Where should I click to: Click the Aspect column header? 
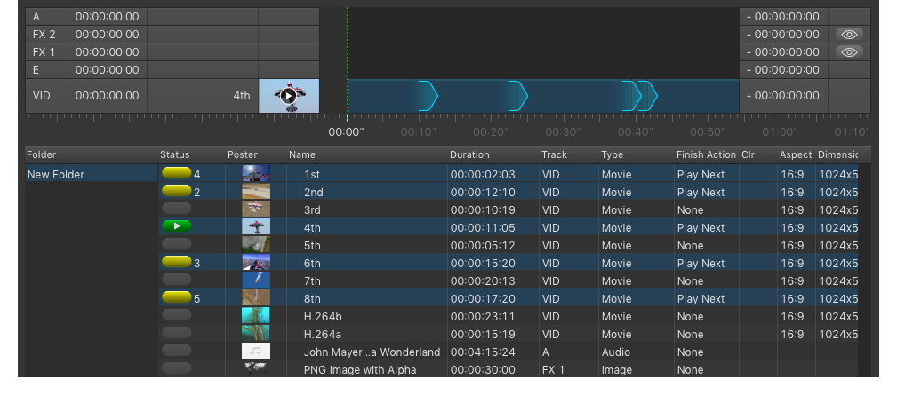click(x=796, y=154)
